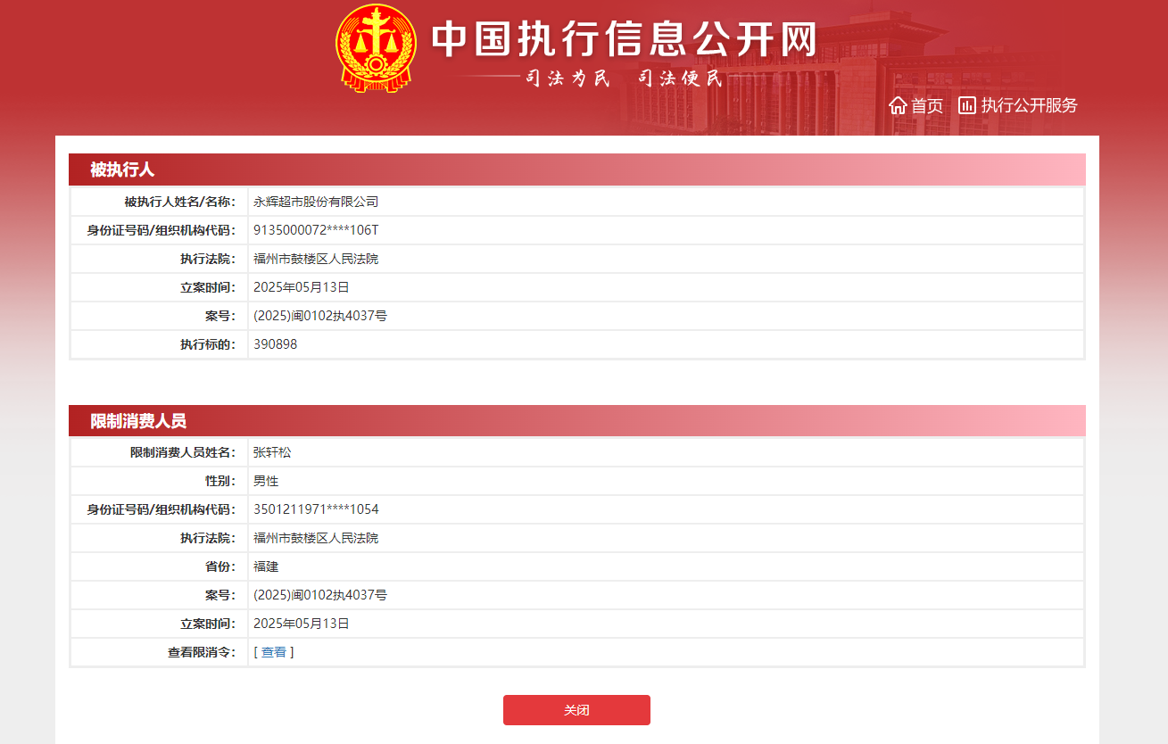Click the 中国执行信息公开网 site title
This screenshot has width=1168, height=744.
[x=625, y=38]
